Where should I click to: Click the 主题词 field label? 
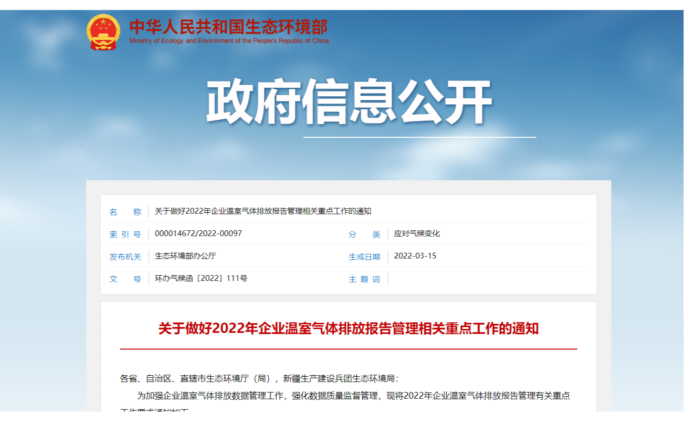click(x=364, y=279)
